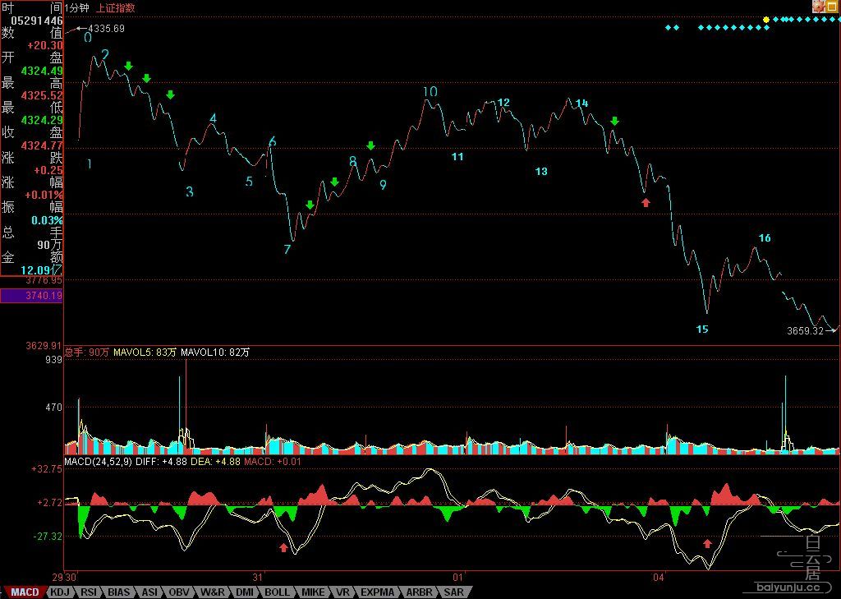Switch to the EXPMA indicator tab

(378, 592)
